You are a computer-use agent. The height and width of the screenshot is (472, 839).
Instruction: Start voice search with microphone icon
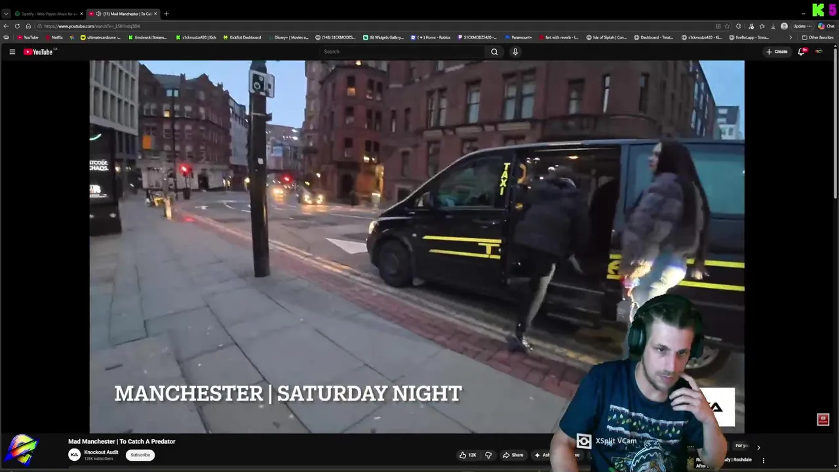click(515, 52)
